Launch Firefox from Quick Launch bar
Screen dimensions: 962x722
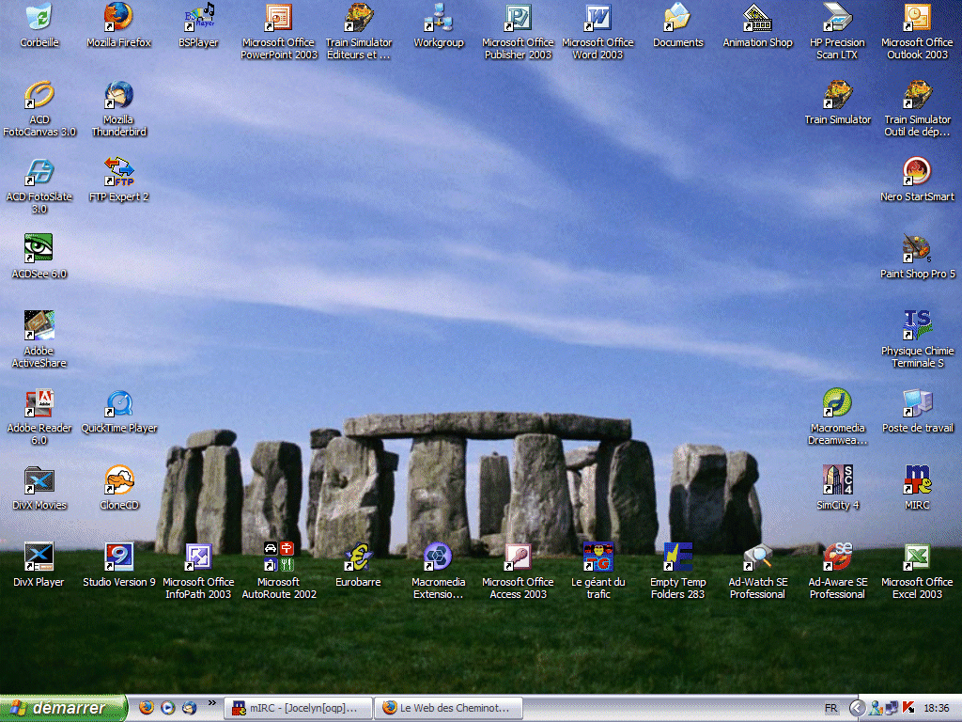(x=146, y=708)
